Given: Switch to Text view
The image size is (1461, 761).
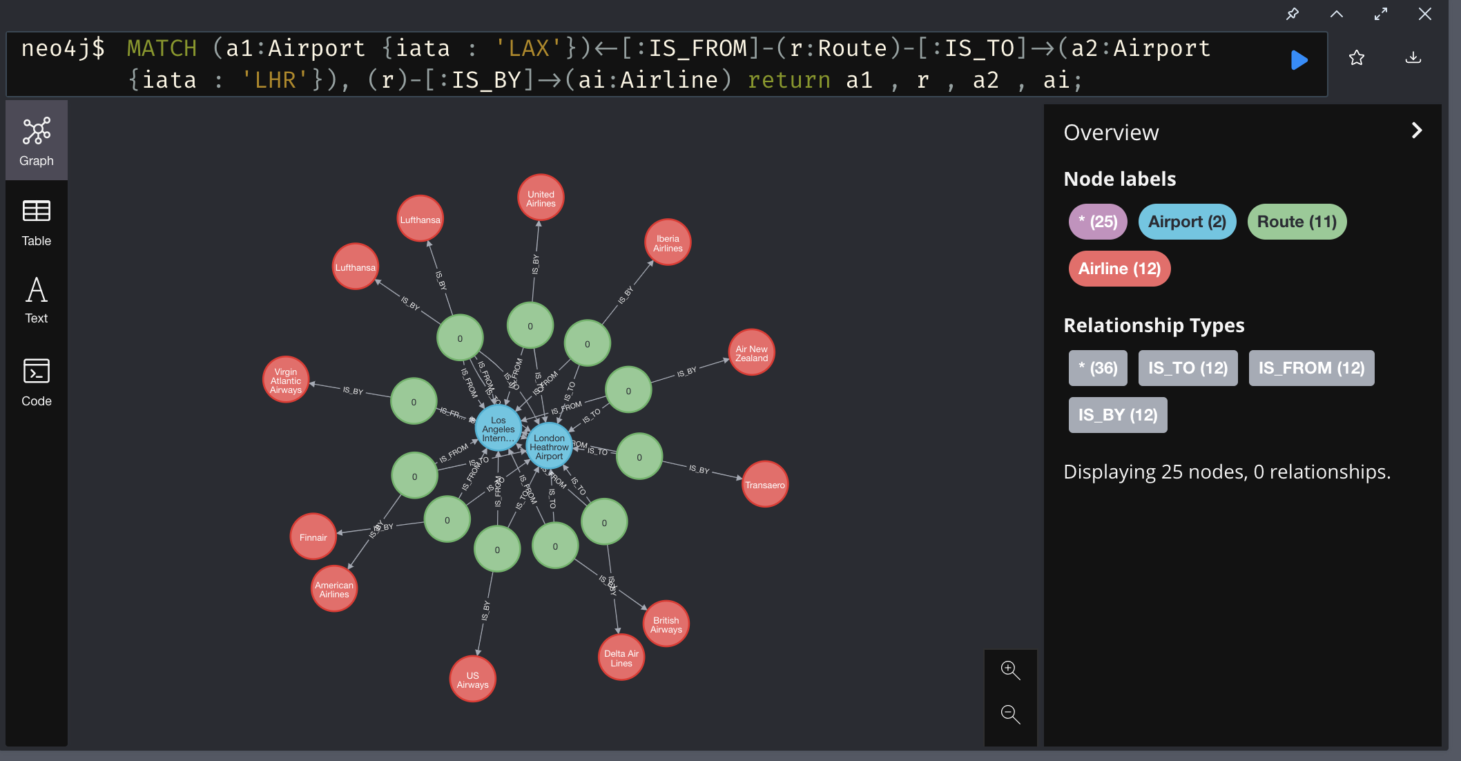Looking at the screenshot, I should [x=37, y=300].
